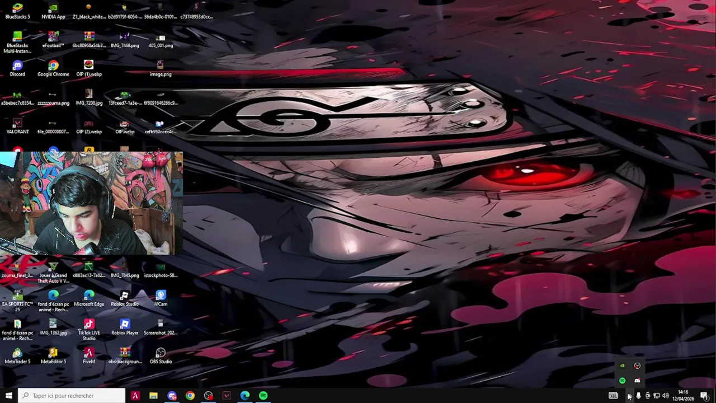The width and height of the screenshot is (716, 403).
Task: Select the d683ac13-7a62 file
Action: [x=89, y=270]
